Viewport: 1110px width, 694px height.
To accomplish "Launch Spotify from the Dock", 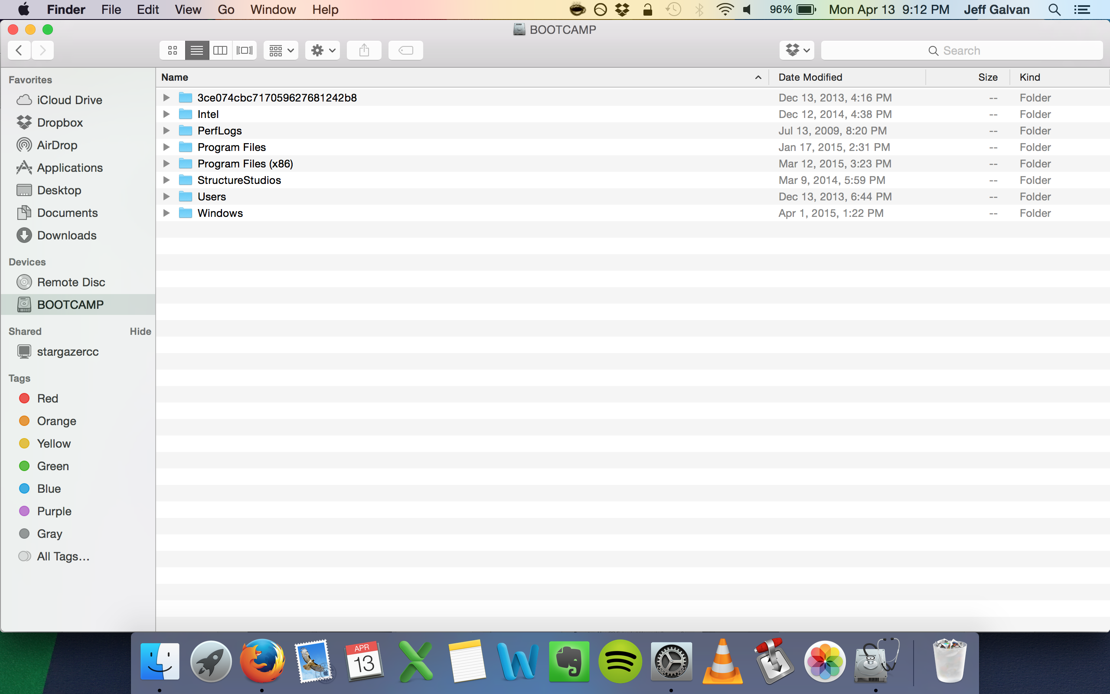I will click(x=620, y=662).
